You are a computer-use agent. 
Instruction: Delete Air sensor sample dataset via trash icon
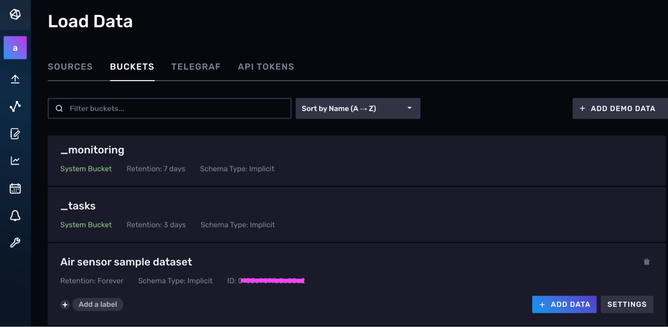point(646,262)
